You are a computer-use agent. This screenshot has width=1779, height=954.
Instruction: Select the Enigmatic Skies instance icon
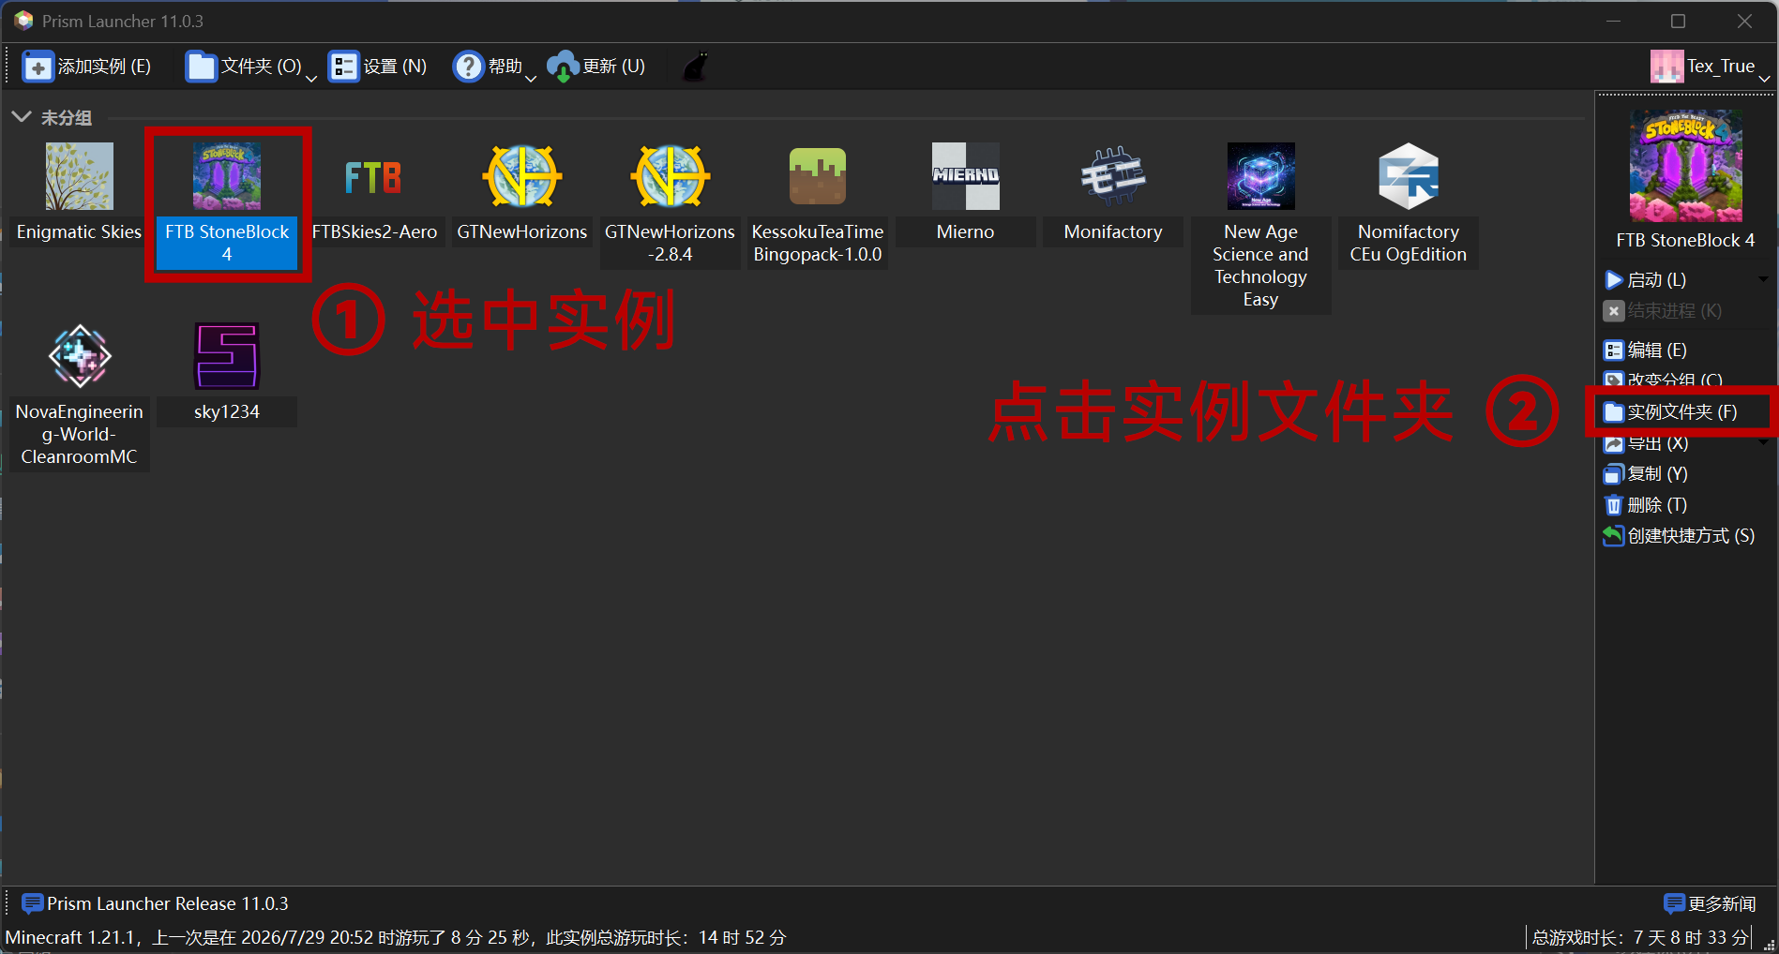(80, 176)
